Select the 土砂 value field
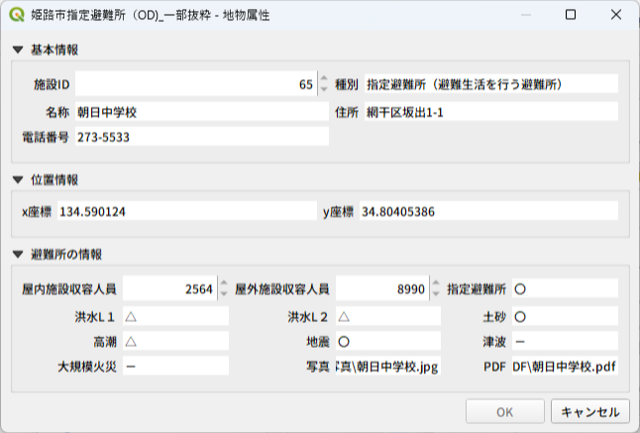 (564, 315)
